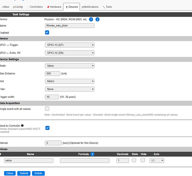
Task: Click the Delete button
Action: point(38,173)
